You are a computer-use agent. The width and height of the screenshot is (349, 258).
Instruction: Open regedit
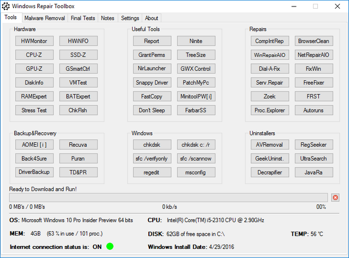(x=152, y=172)
